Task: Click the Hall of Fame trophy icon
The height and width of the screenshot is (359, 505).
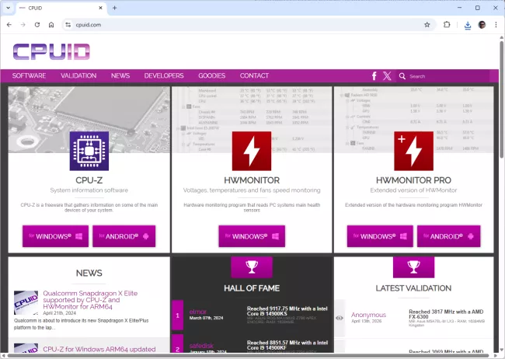Action: pyautogui.click(x=251, y=267)
